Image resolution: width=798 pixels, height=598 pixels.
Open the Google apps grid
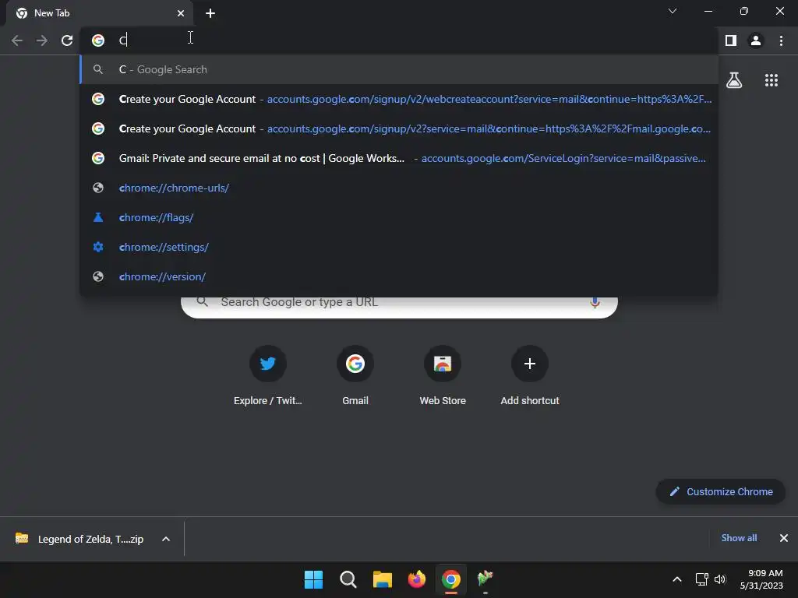click(771, 80)
